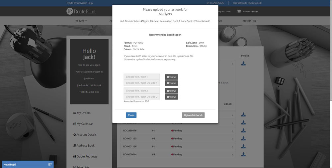The height and width of the screenshot is (168, 332).
Task: Download invoice beside the Upload Artwork button
Action: click(x=243, y=114)
